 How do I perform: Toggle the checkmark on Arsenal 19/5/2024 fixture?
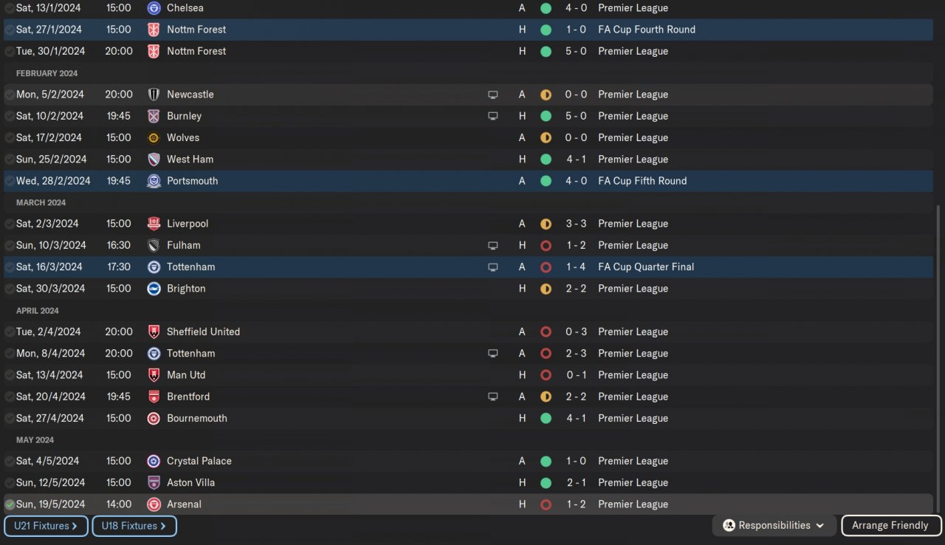coord(10,504)
